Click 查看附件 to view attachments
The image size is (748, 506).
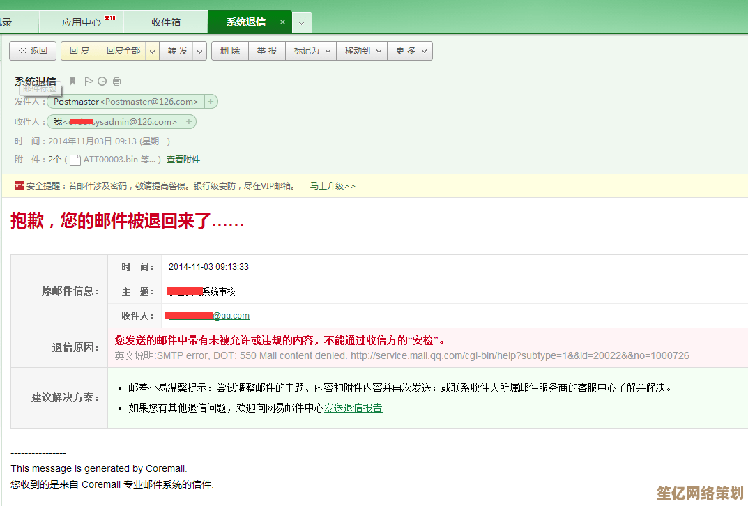(183, 160)
